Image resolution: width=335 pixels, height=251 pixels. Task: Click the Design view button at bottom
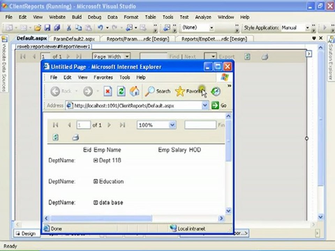tap(26, 234)
